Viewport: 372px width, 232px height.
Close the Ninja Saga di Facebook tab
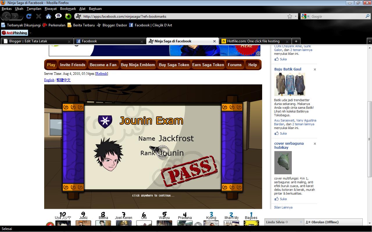click(x=214, y=41)
